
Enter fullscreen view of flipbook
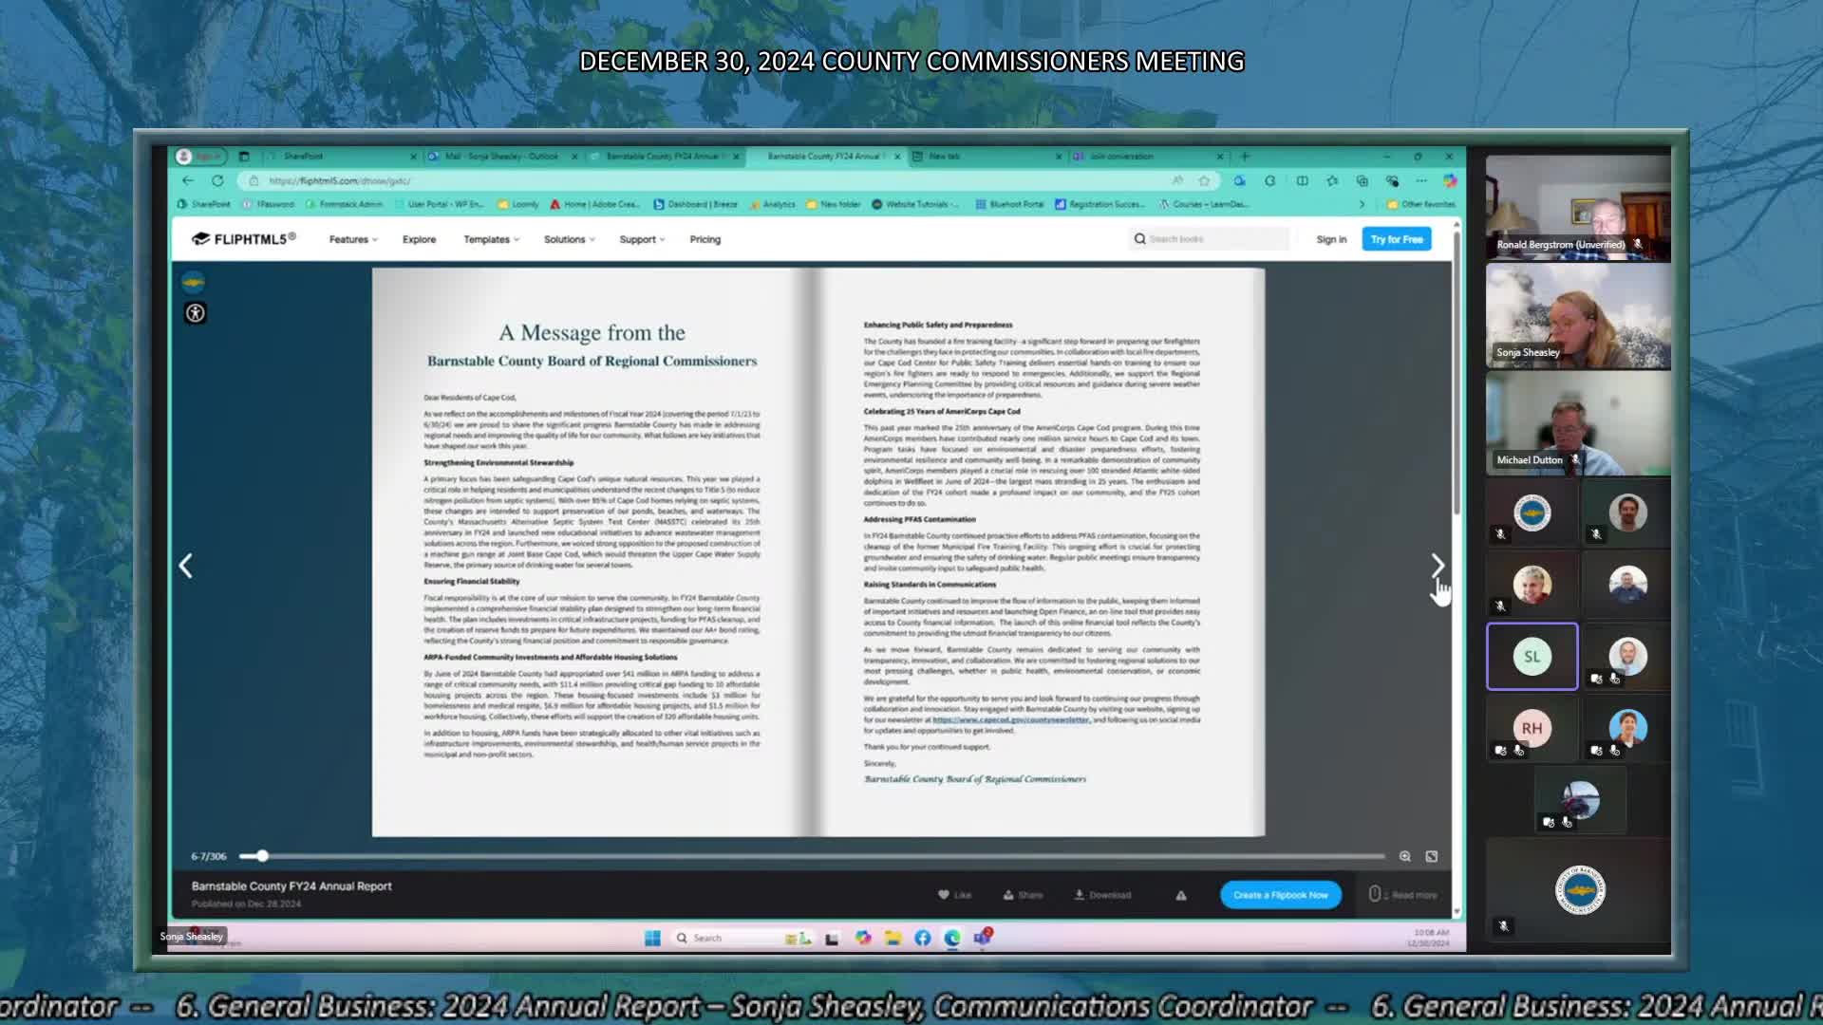click(1432, 856)
